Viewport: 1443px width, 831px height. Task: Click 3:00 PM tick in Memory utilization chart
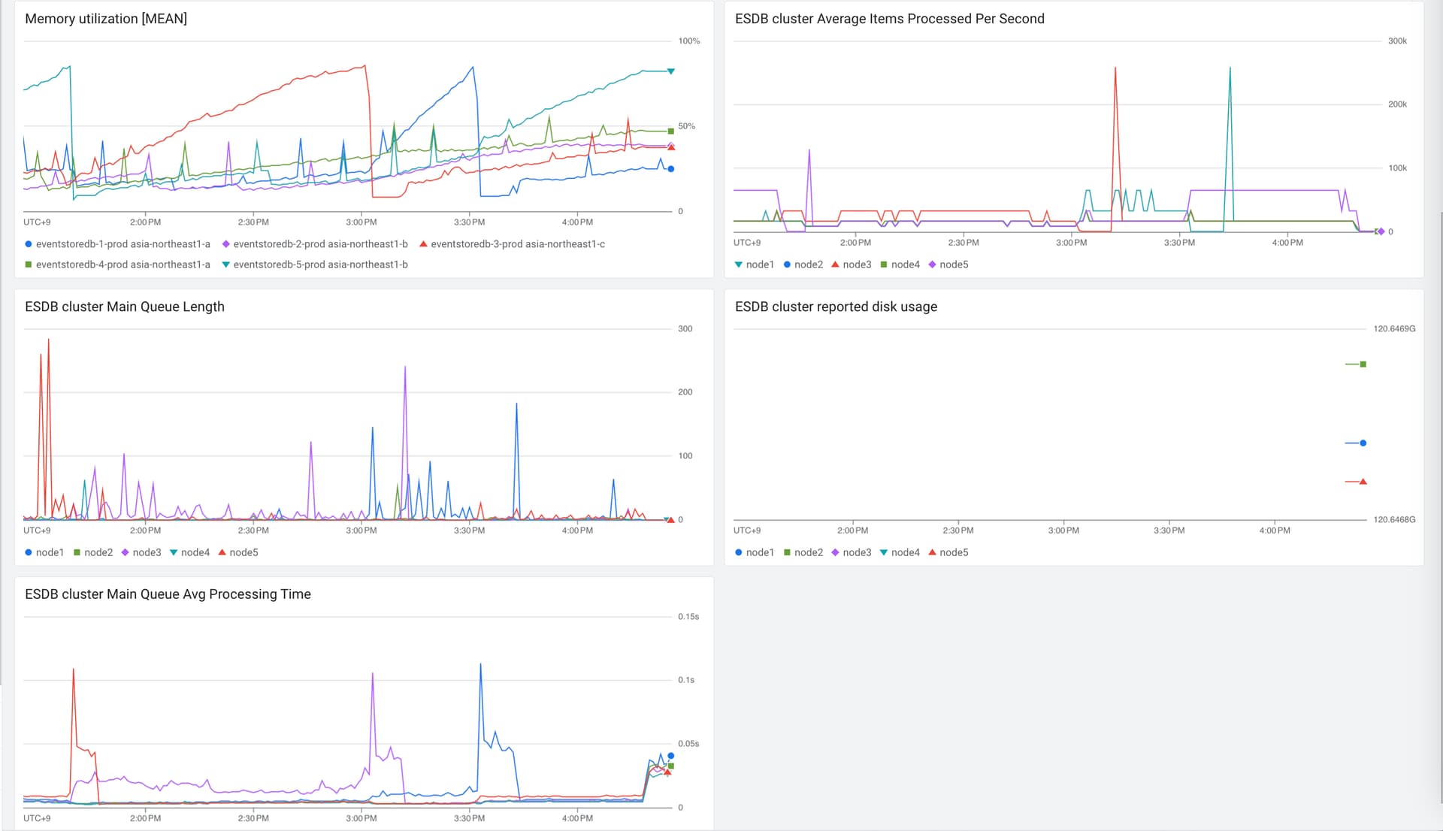[362, 222]
